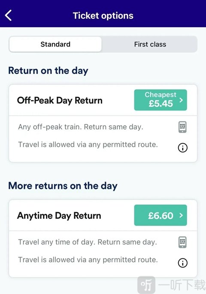This screenshot has height=294, width=206.
Task: Tap permitted route text under Off-Peak ticket
Action: pos(88,145)
